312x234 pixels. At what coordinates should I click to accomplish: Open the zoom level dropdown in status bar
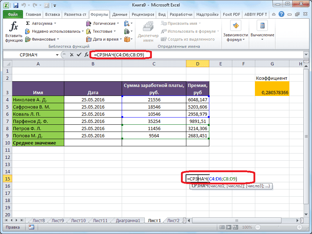click(246, 227)
